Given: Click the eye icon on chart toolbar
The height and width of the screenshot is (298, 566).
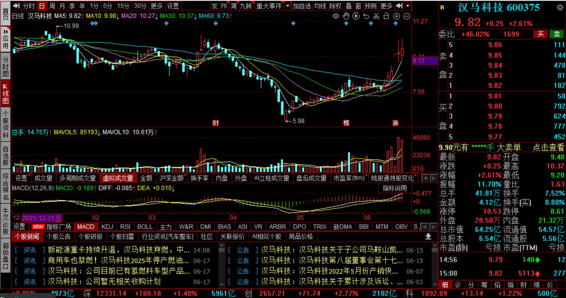Looking at the screenshot, I should (x=336, y=16).
